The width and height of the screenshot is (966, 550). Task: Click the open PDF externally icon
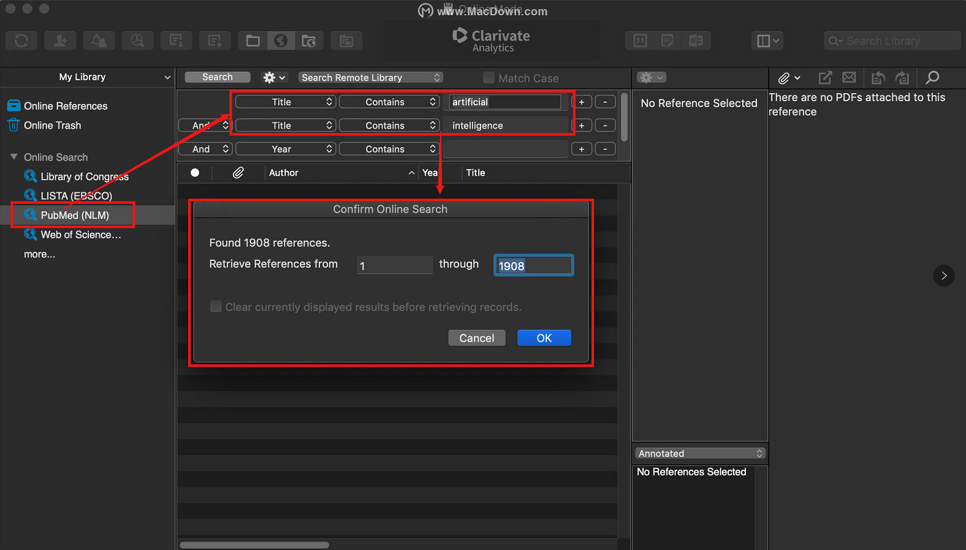coord(826,77)
